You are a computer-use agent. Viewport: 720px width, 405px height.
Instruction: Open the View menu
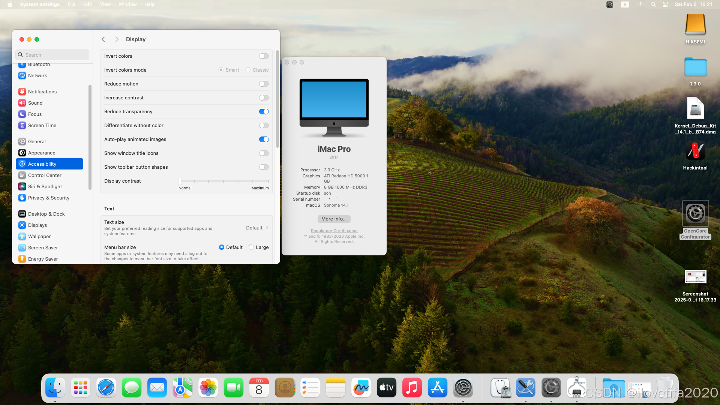(x=105, y=4)
